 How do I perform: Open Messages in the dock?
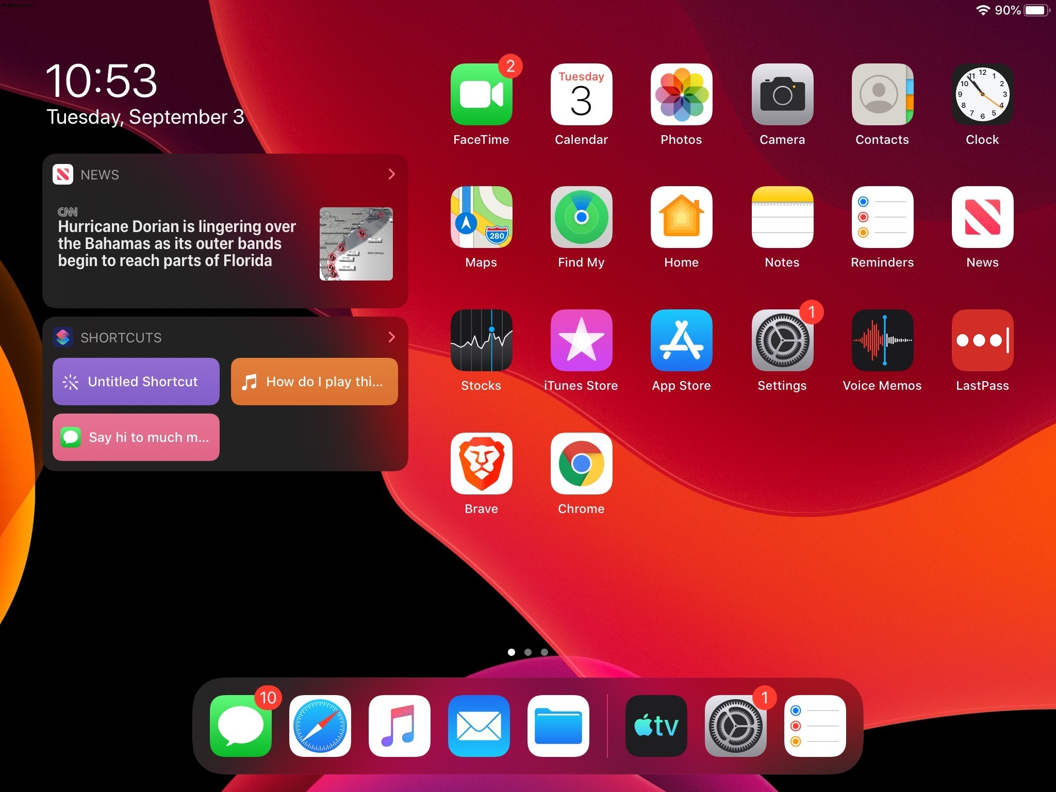pos(240,726)
